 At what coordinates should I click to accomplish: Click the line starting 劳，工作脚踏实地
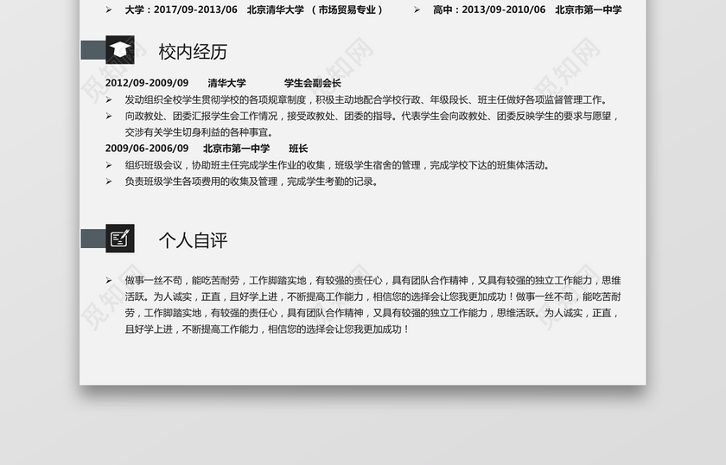point(373,313)
